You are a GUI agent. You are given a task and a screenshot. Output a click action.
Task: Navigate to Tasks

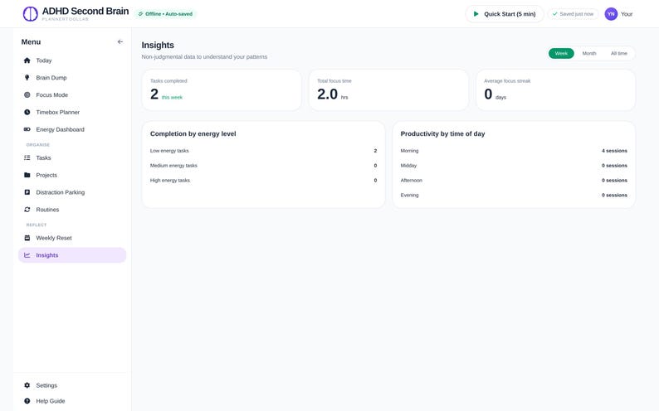72,157
